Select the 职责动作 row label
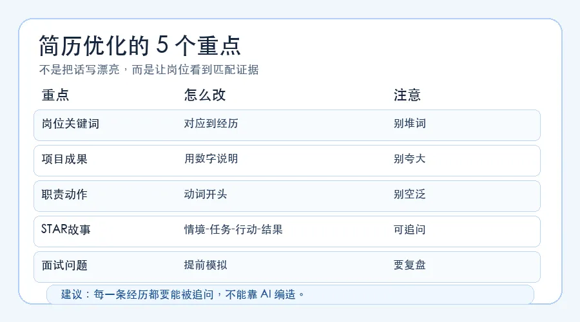 click(x=64, y=194)
